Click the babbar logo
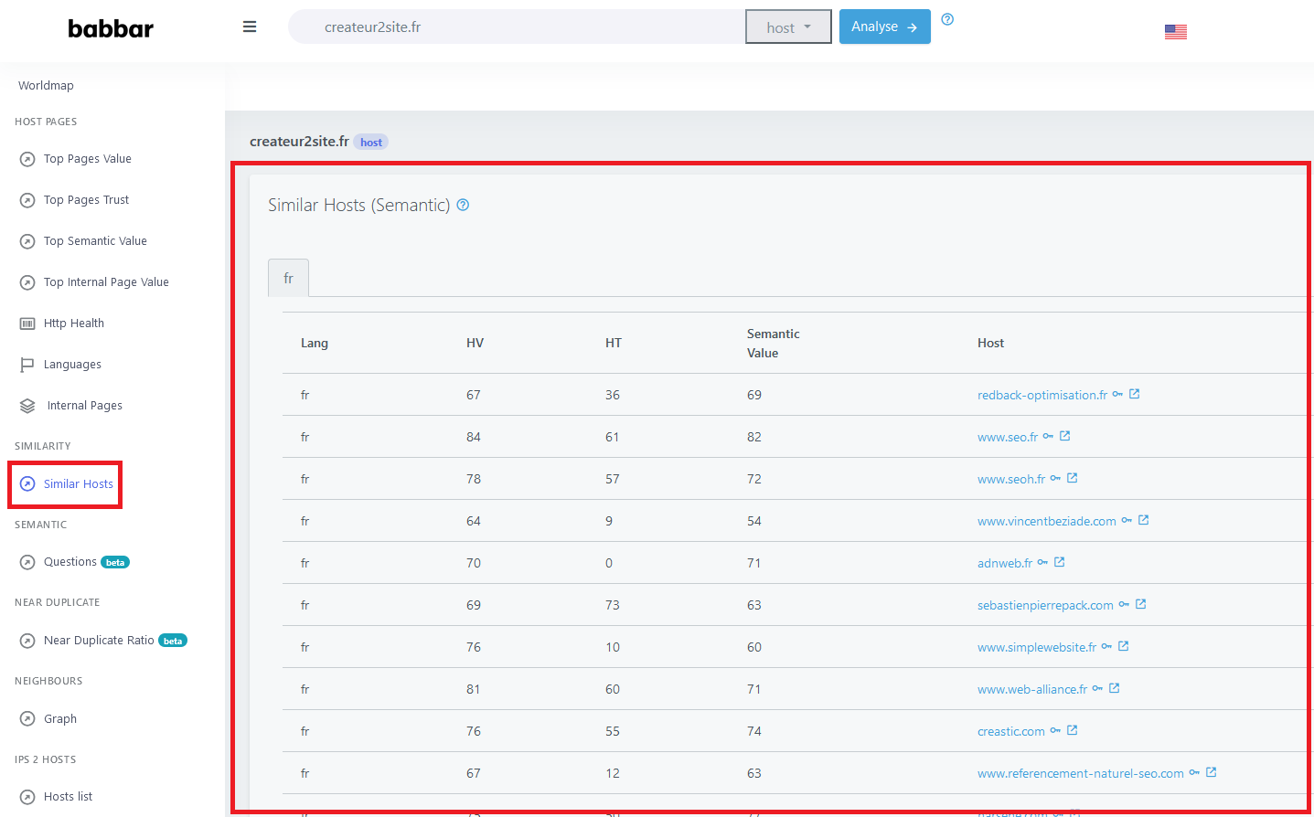This screenshot has width=1314, height=817. (111, 29)
